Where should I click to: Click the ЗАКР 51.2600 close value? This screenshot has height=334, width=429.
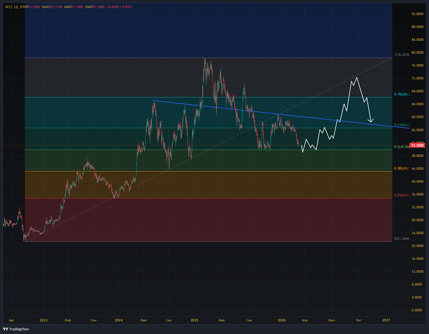click(95, 7)
